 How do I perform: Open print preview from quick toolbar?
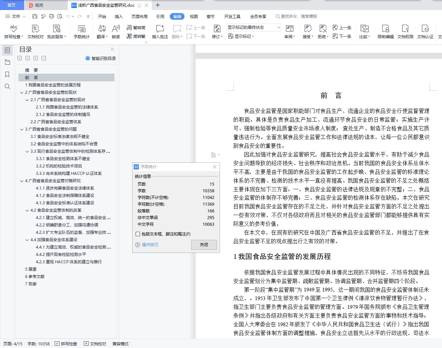click(x=60, y=16)
